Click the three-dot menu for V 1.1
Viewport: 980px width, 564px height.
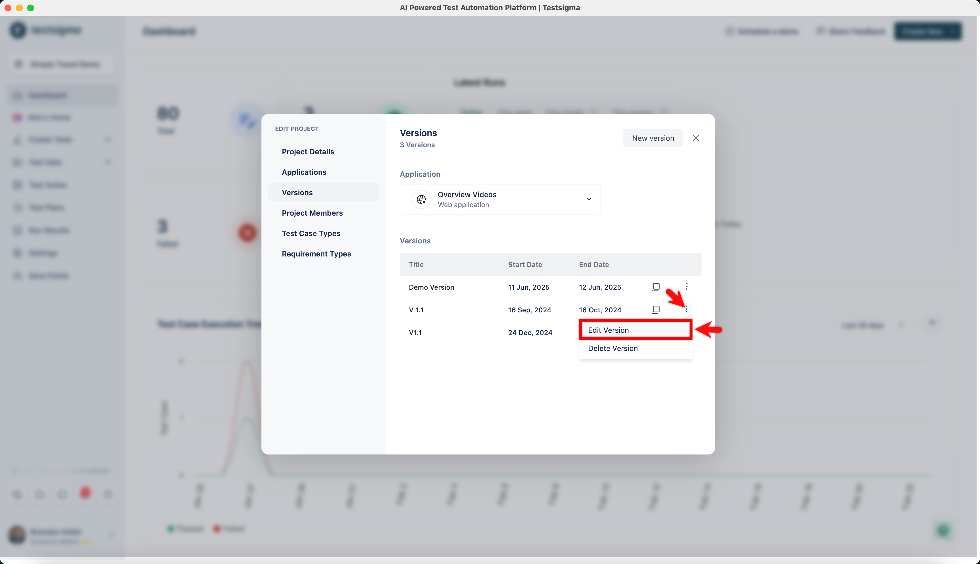click(x=687, y=309)
